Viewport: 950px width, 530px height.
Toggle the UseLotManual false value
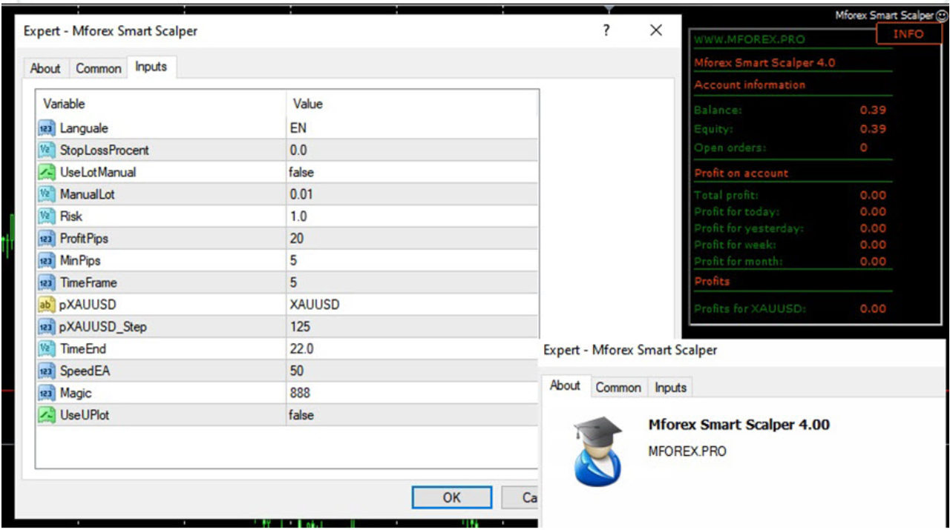(301, 172)
